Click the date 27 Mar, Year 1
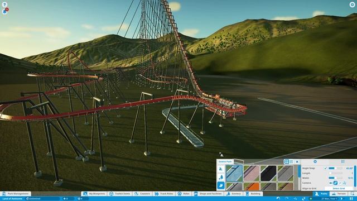 [x=329, y=199]
